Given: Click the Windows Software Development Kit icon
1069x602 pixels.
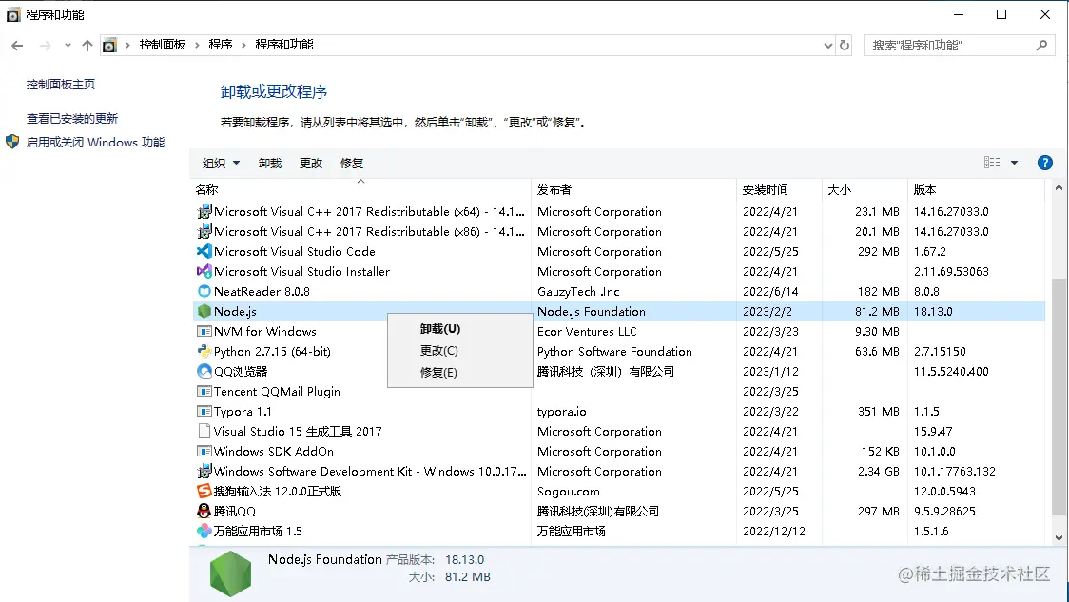Looking at the screenshot, I should [x=204, y=471].
